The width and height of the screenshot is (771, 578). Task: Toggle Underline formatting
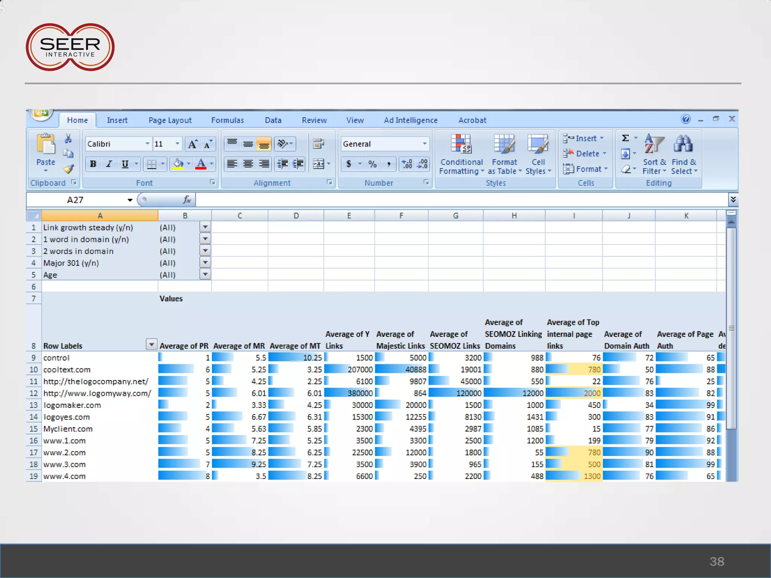click(x=125, y=164)
